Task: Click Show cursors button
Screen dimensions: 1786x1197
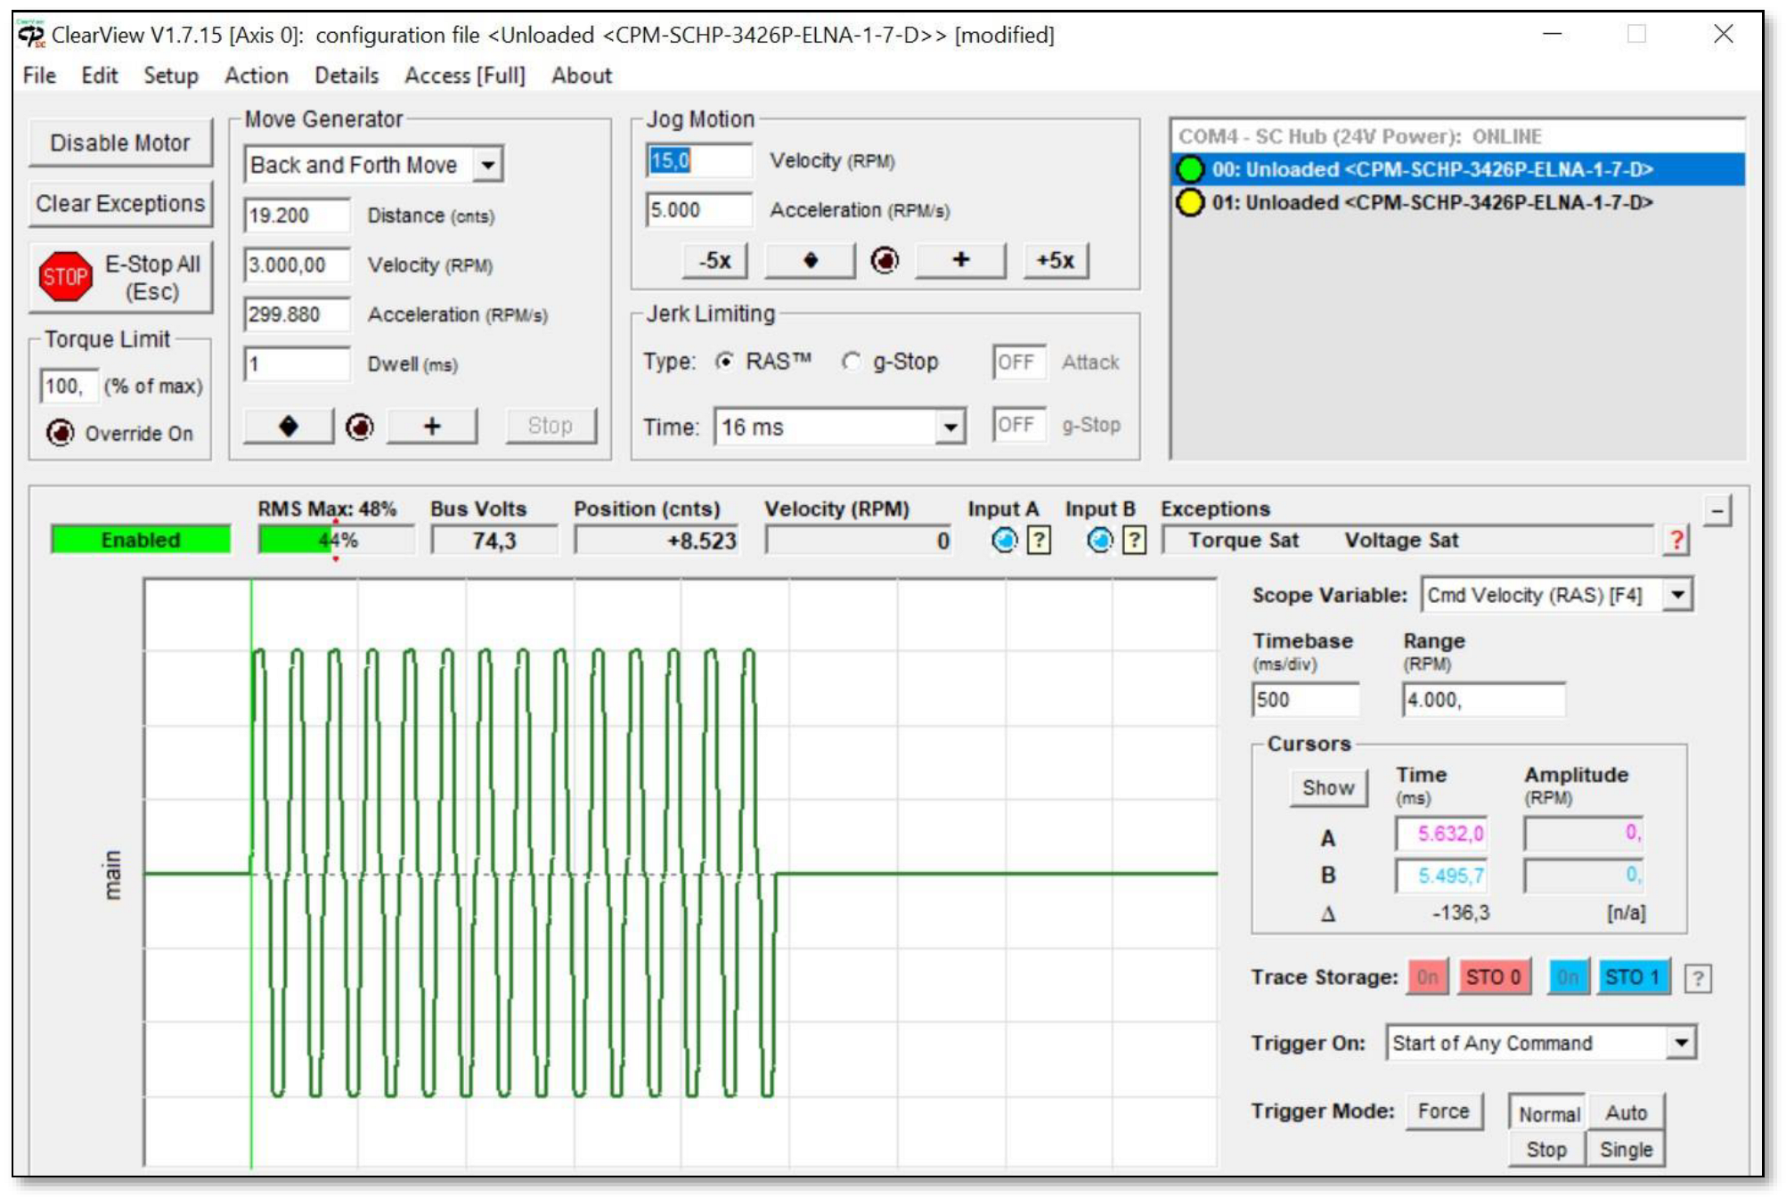Action: (1328, 788)
